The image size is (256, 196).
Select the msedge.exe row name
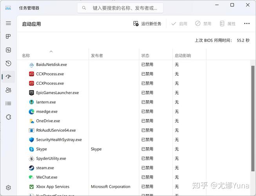(47, 112)
